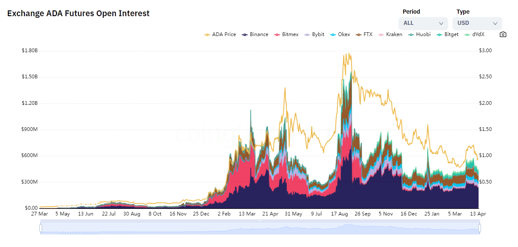
Task: Click the camera snapshot icon
Action: pos(503,34)
